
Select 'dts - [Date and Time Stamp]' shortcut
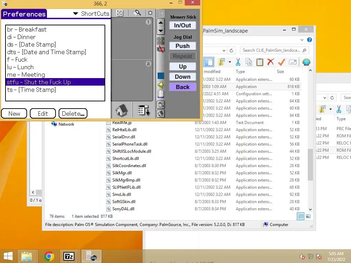(55, 52)
